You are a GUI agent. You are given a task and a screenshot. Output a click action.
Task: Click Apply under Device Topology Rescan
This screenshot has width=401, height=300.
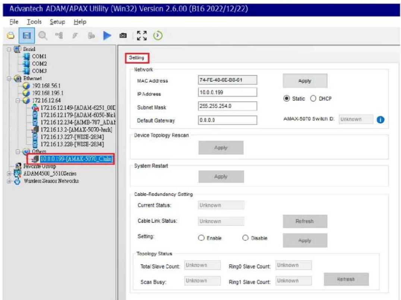pyautogui.click(x=221, y=147)
